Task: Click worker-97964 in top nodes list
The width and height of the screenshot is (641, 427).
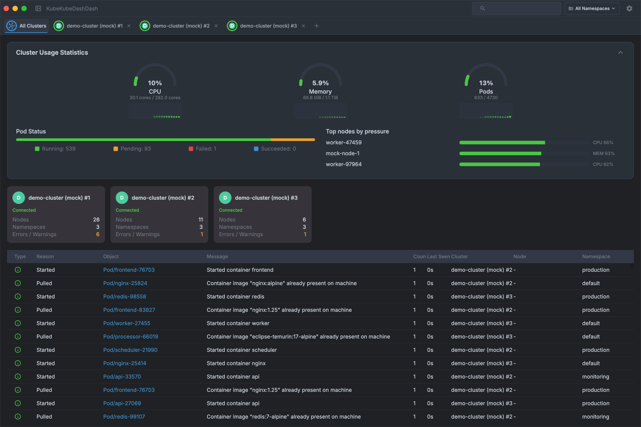Action: [344, 165]
